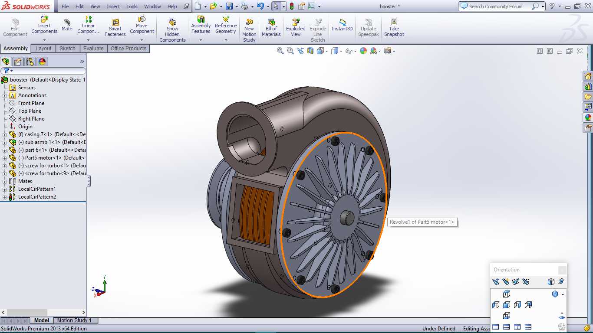Open Reference Geometry dropdown arrow
The width and height of the screenshot is (593, 333).
(x=226, y=40)
